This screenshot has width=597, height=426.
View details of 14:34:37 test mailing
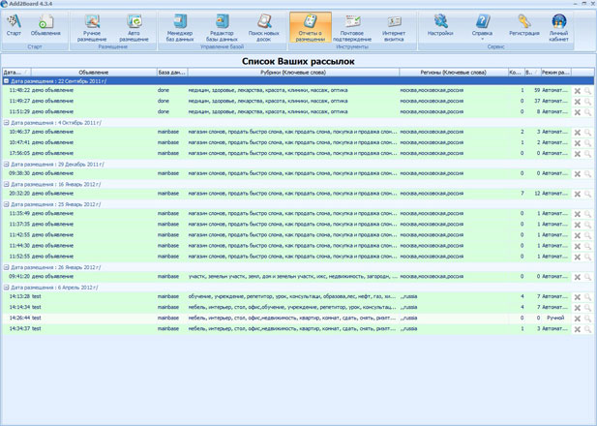(588, 329)
